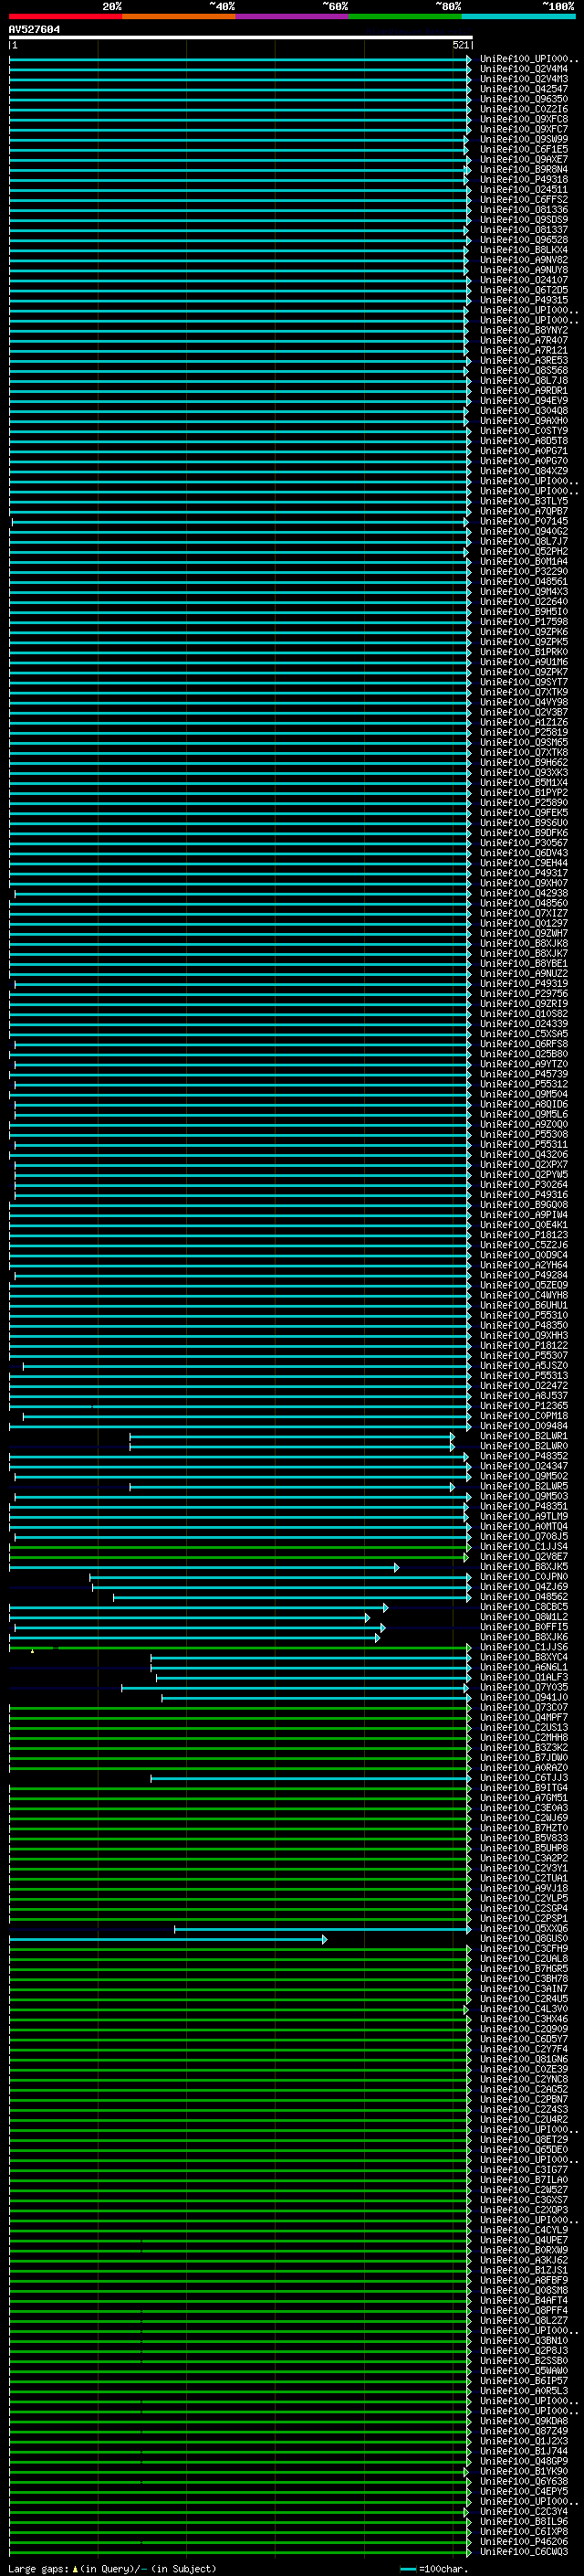Click the cyan ~100% identity legend bar
The width and height of the screenshot is (584, 2576).
518,16
